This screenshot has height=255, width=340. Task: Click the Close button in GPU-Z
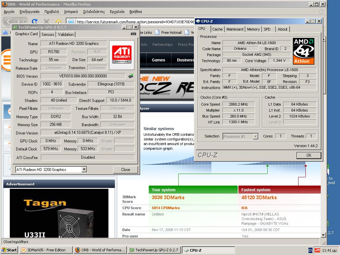point(126,170)
